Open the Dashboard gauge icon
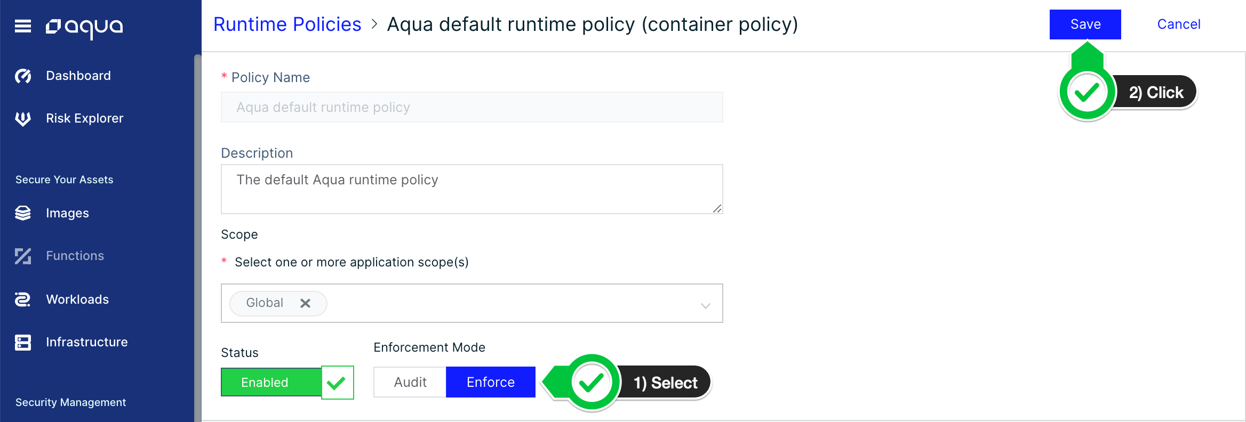This screenshot has width=1246, height=422. pyautogui.click(x=23, y=76)
